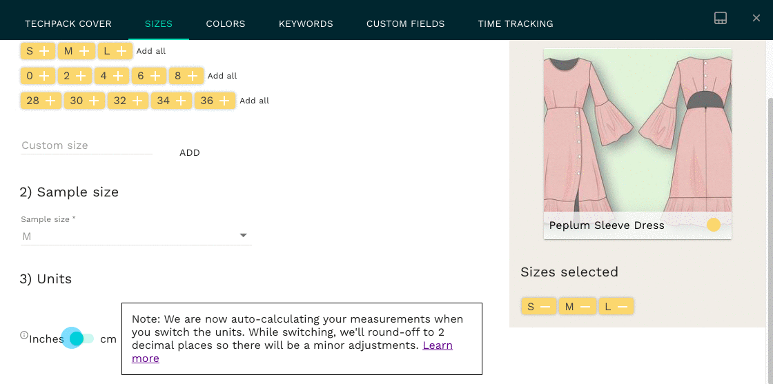Open the Sample size dropdown
The image size is (773, 384).
[x=136, y=236]
